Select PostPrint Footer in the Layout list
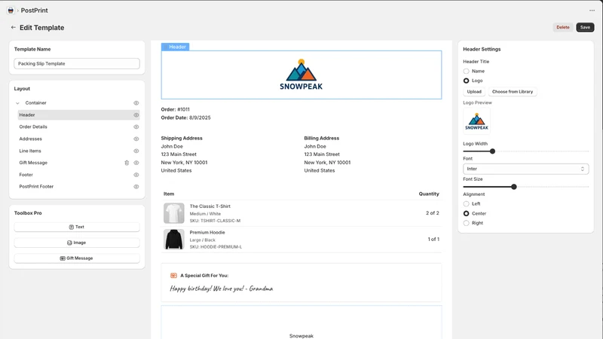This screenshot has width=603, height=339. (78, 186)
